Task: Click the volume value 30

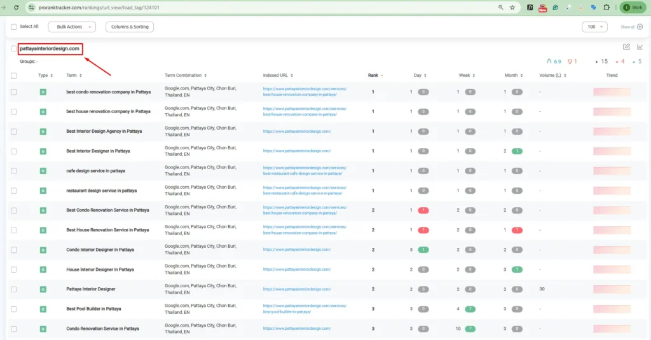Action: pos(542,289)
